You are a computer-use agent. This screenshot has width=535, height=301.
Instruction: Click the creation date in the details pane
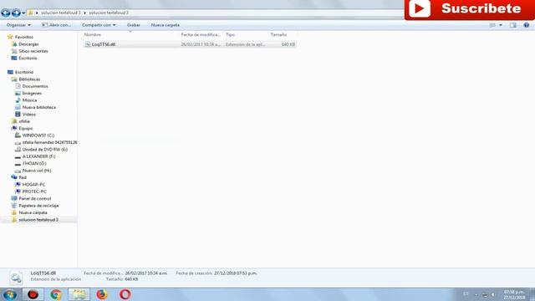coord(236,273)
